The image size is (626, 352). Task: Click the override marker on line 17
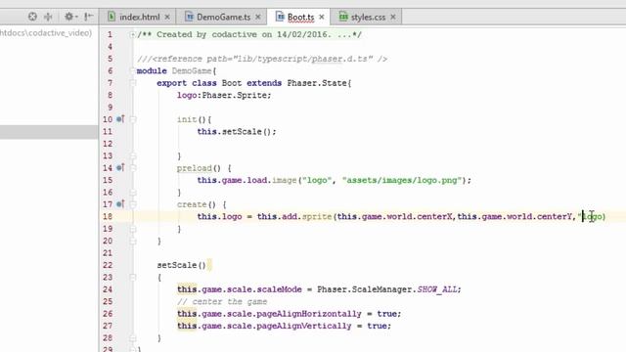(x=120, y=204)
